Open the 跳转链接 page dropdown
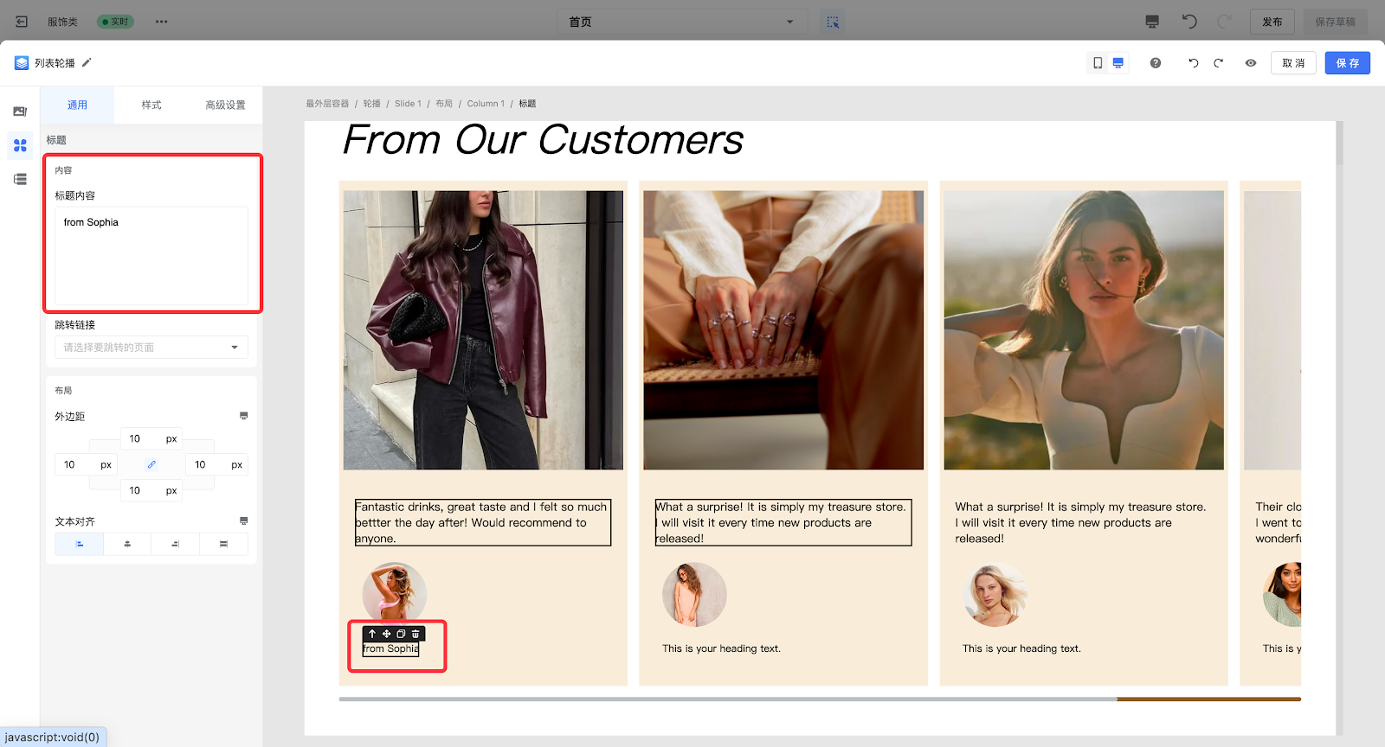The image size is (1385, 747). coord(151,348)
